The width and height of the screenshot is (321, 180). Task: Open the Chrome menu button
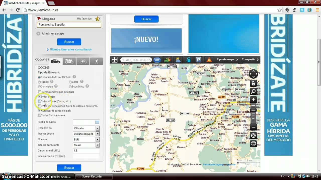pyautogui.click(x=317, y=10)
